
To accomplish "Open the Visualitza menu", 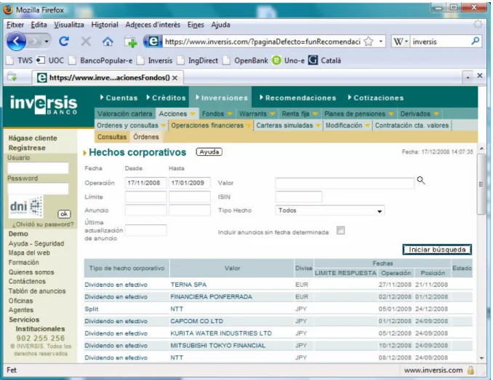I will [x=69, y=25].
